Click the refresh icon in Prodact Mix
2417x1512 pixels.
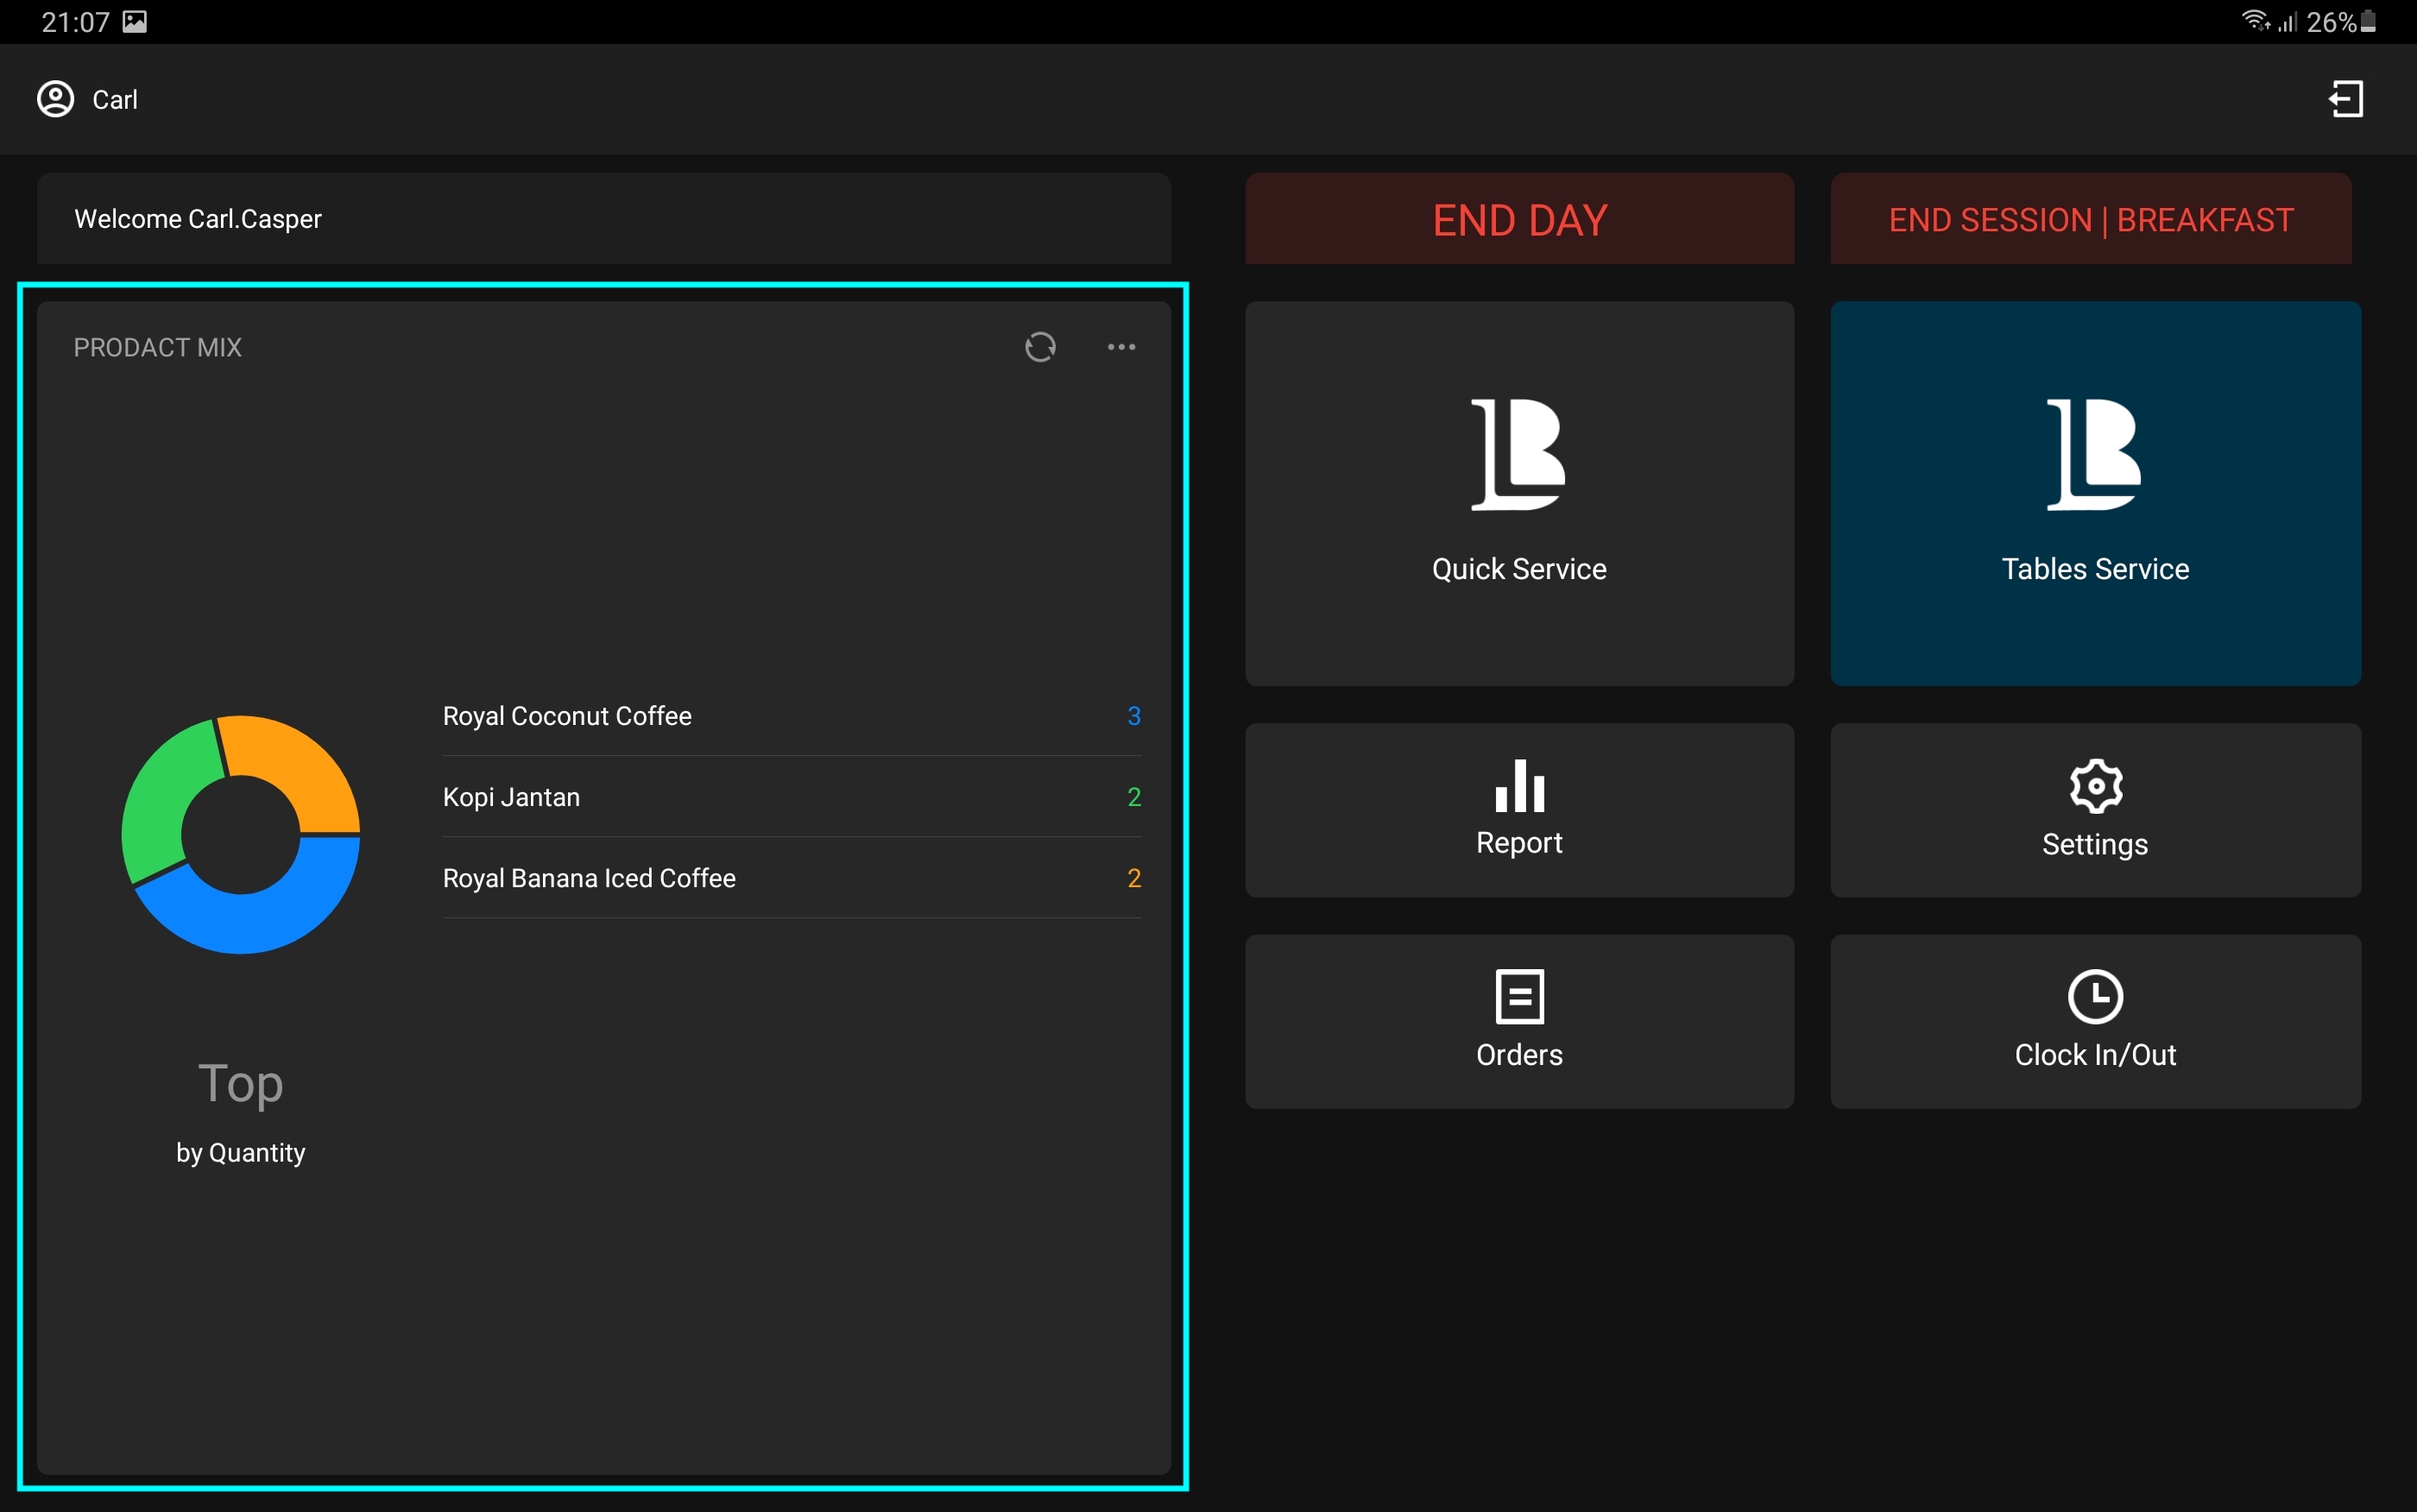1040,347
